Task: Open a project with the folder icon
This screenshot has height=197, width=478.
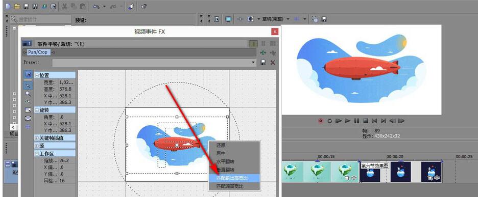Action: [17, 7]
